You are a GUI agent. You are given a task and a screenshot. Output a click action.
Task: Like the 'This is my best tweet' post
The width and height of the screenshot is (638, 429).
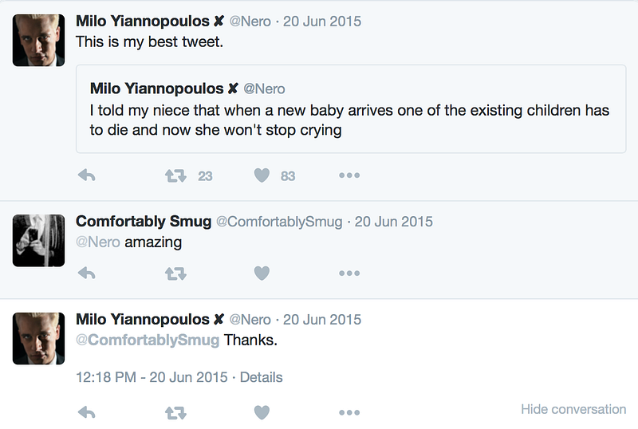coord(262,175)
